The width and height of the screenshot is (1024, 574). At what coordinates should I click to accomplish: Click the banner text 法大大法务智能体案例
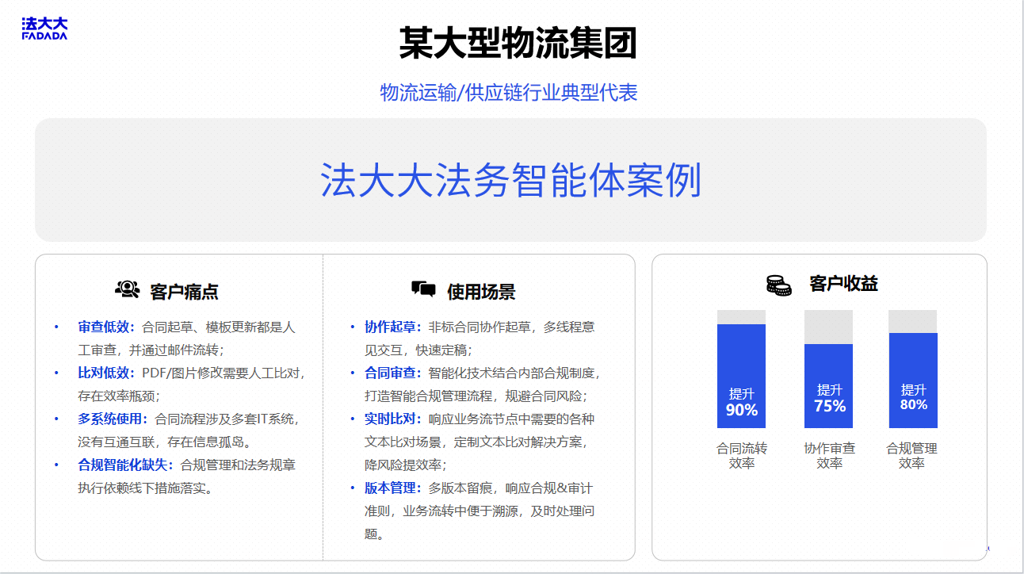point(511,180)
